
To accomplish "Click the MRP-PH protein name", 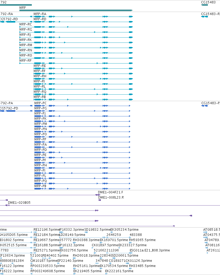I will pyautogui.click(x=41, y=165).
